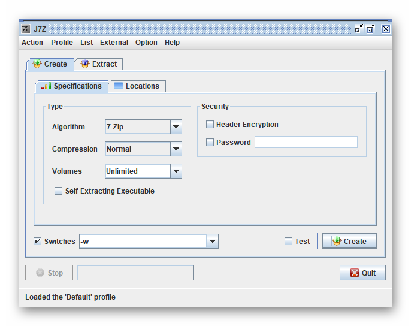Open the Help menu
411x326 pixels.
coord(172,43)
